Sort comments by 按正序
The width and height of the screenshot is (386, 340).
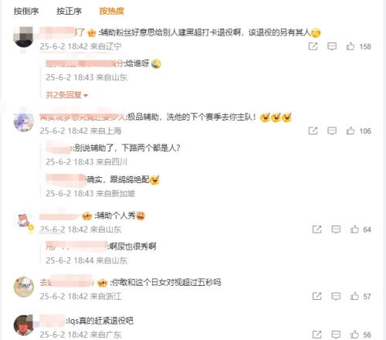click(x=69, y=11)
